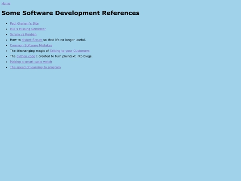Click Talking to your Customers link
This screenshot has height=181, width=241.
pyautogui.click(x=70, y=51)
